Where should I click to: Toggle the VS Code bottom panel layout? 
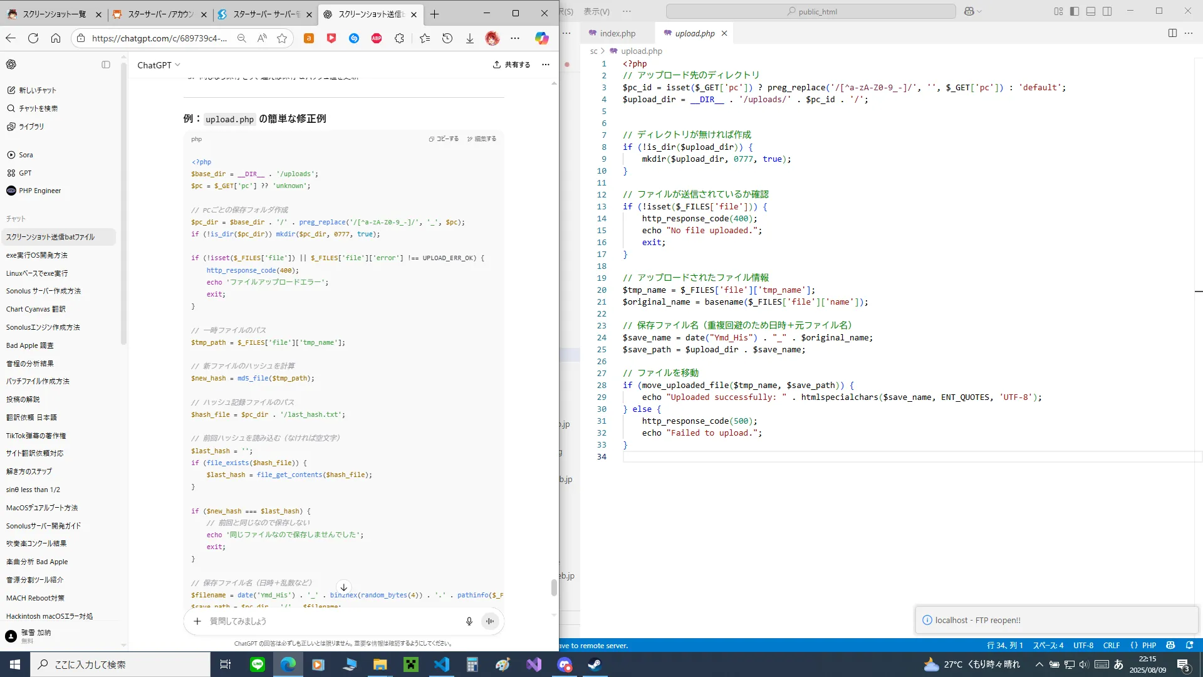1091,11
